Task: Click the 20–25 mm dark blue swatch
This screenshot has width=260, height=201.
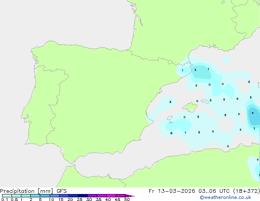Action: [x=73, y=196]
